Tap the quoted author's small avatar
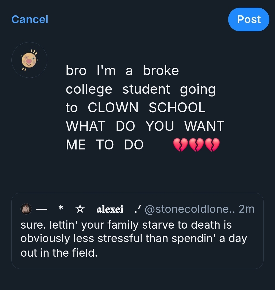This screenshot has width=275, height=290. (x=26, y=209)
